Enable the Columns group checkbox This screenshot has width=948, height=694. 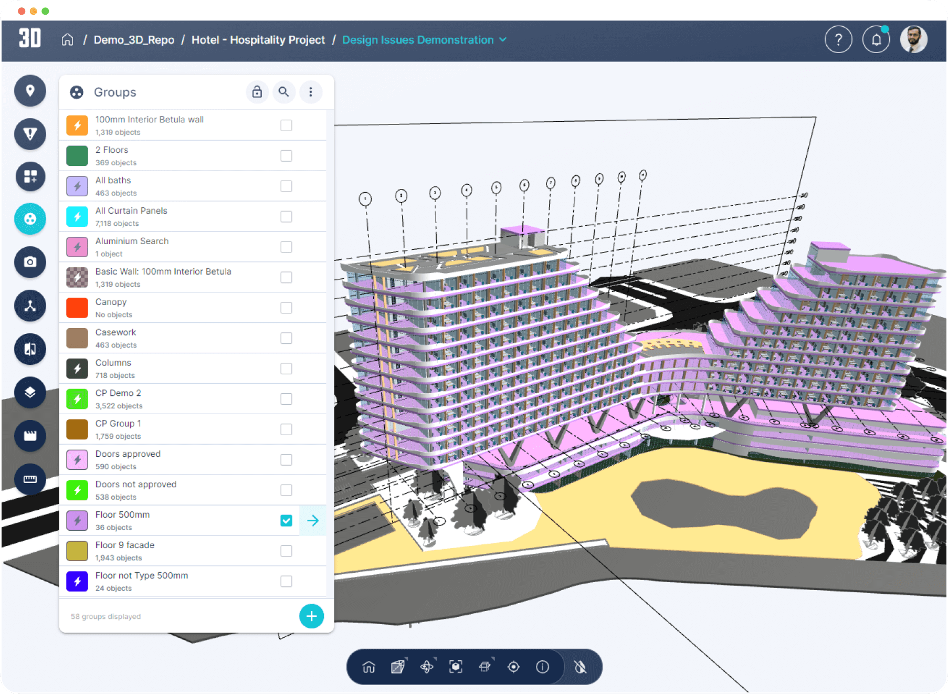click(286, 369)
